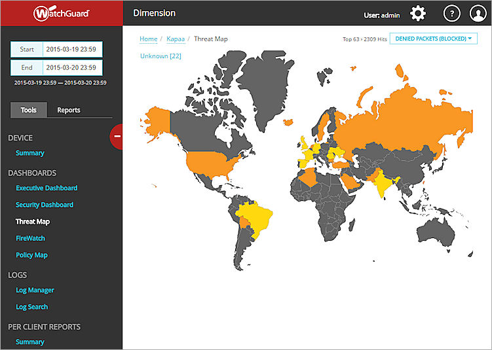
Task: Click the help question mark icon
Action: pos(452,13)
